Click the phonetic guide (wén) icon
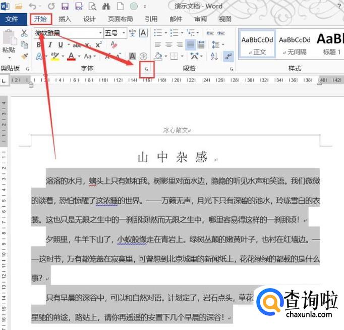 tap(132, 33)
